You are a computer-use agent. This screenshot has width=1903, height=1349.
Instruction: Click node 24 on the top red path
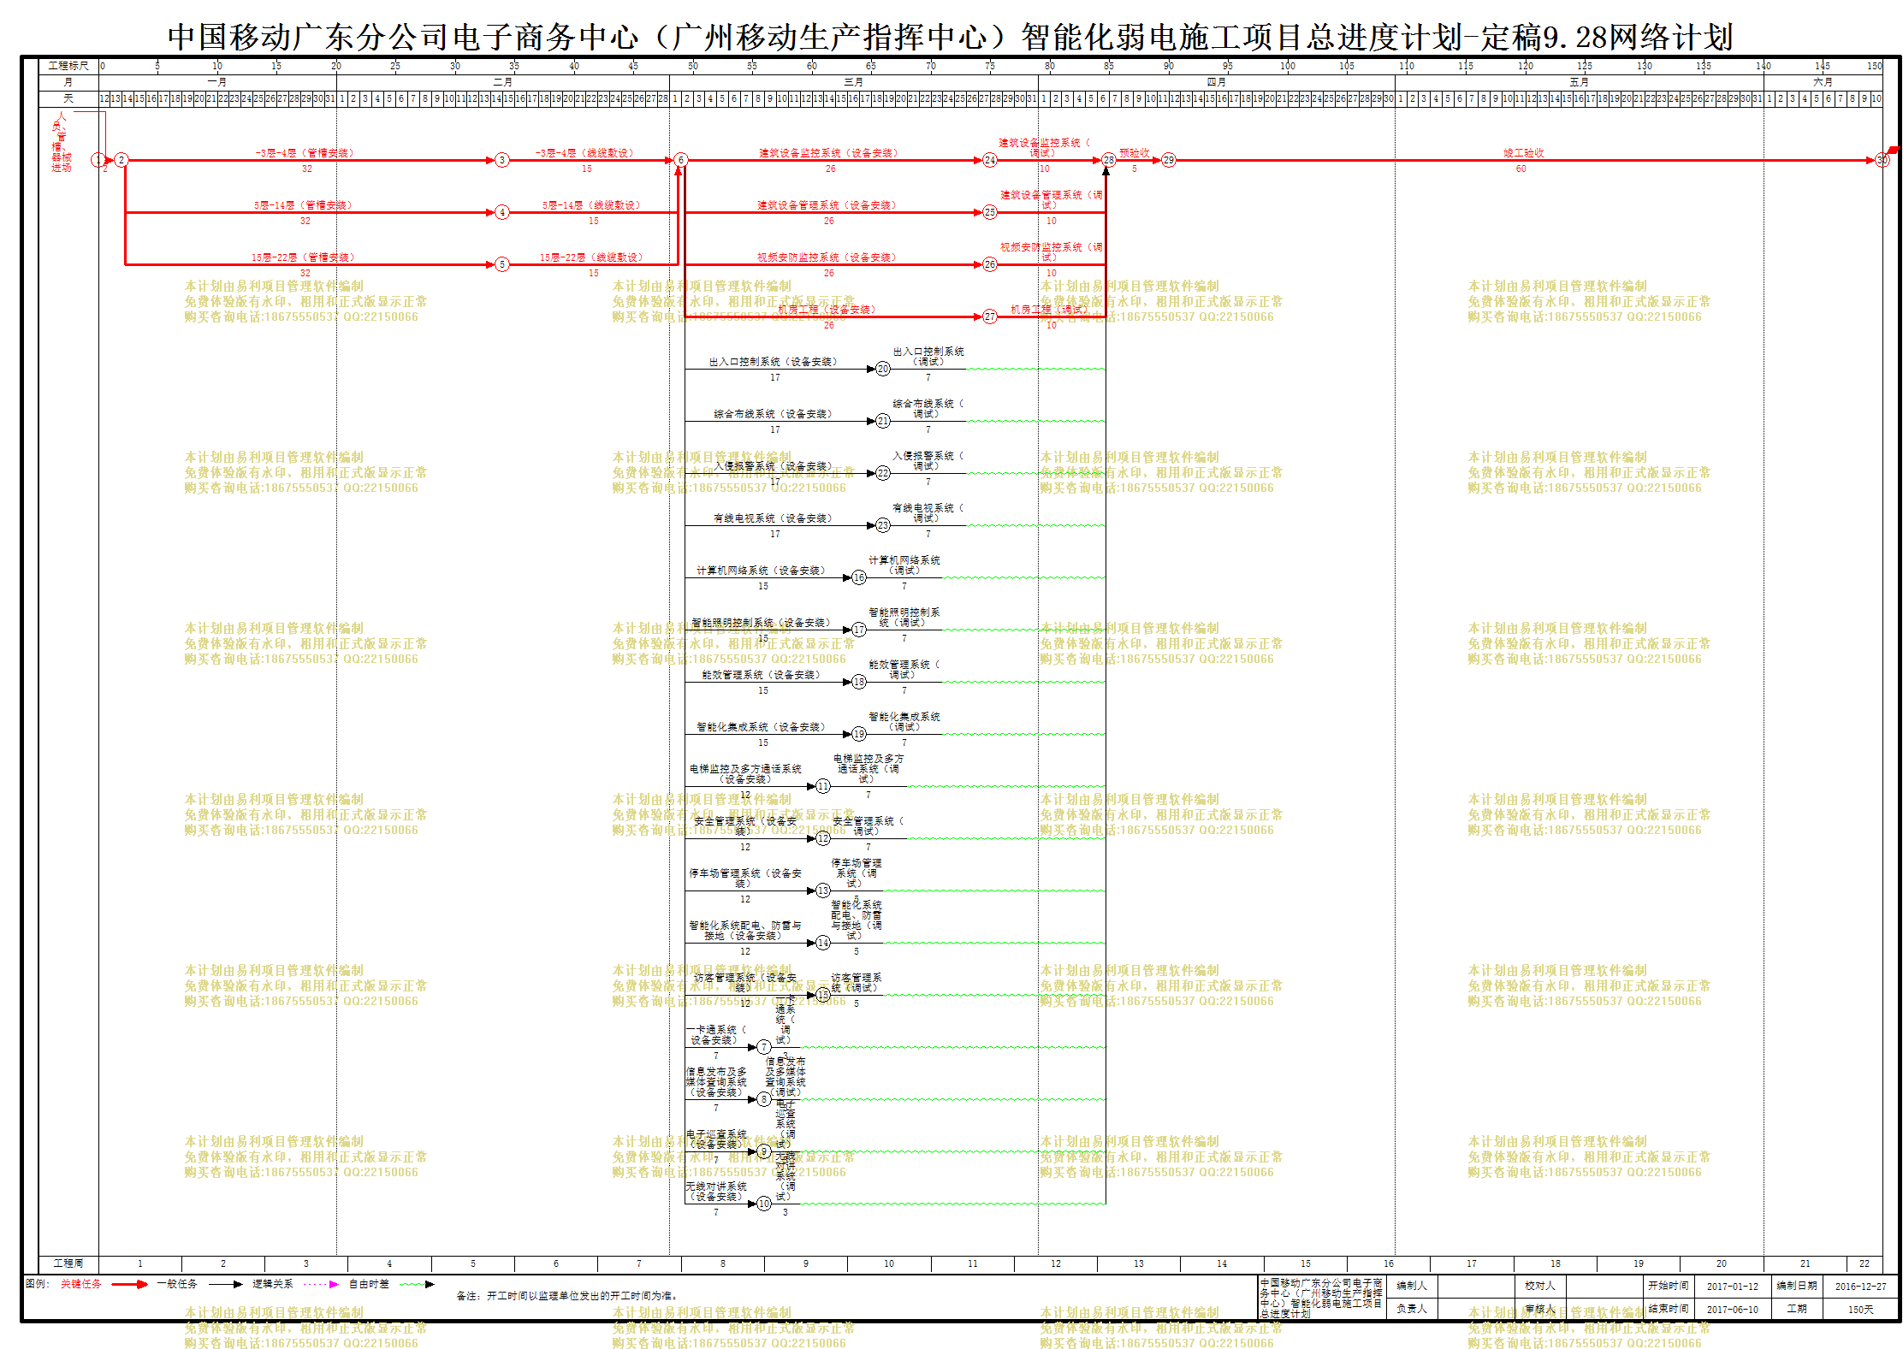[990, 160]
